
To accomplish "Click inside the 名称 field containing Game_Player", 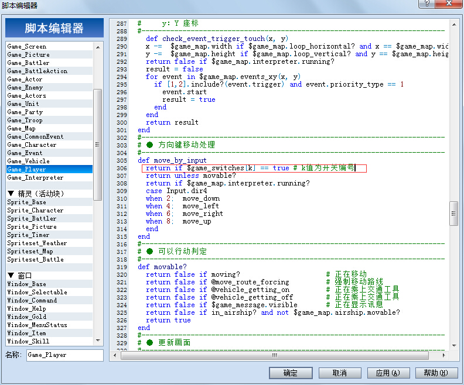I will 65,355.
